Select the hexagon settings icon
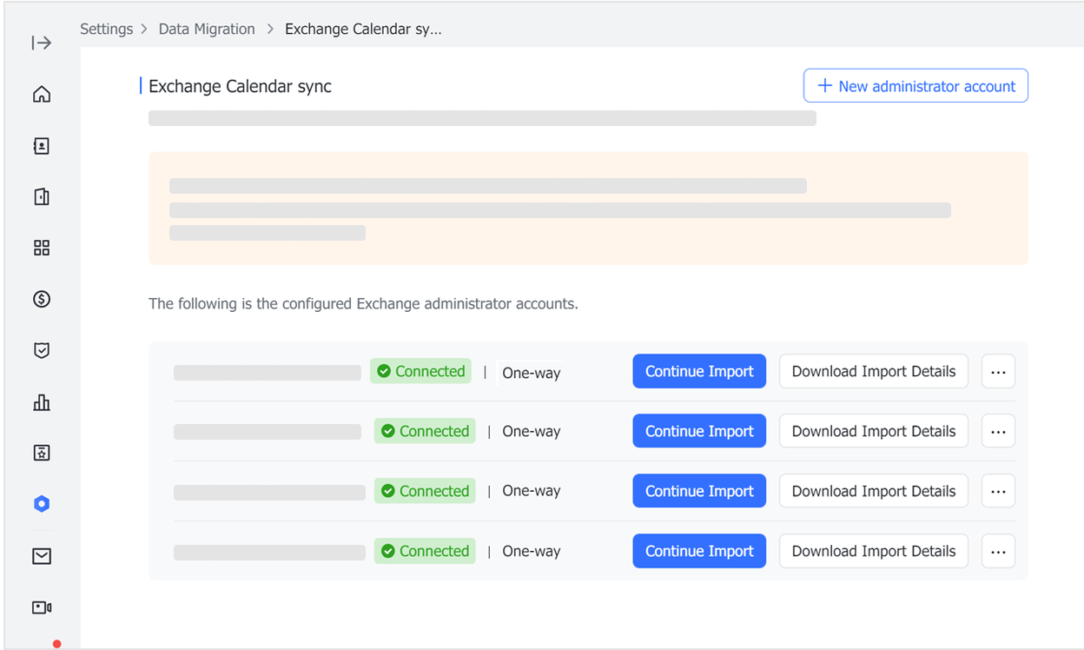The width and height of the screenshot is (1084, 650). (41, 504)
